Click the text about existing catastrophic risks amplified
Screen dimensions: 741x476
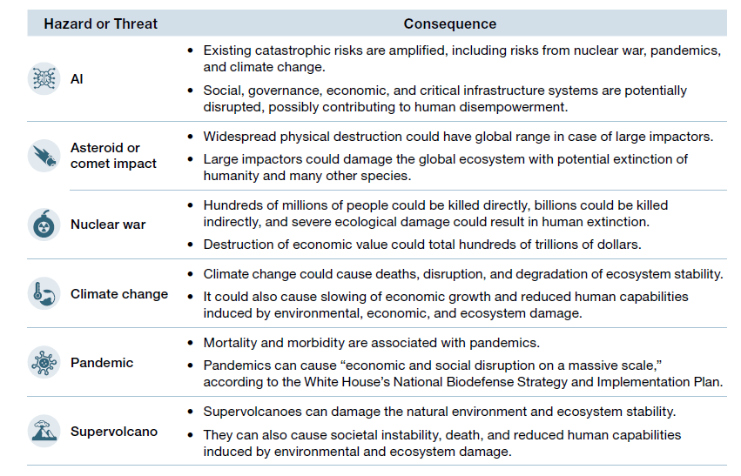tap(461, 57)
